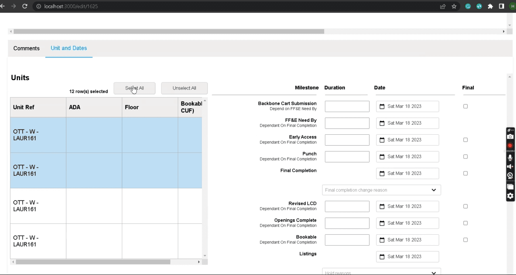Open calendar icon for Early Access date
Viewport: 516px width, 275px height.
coord(382,140)
